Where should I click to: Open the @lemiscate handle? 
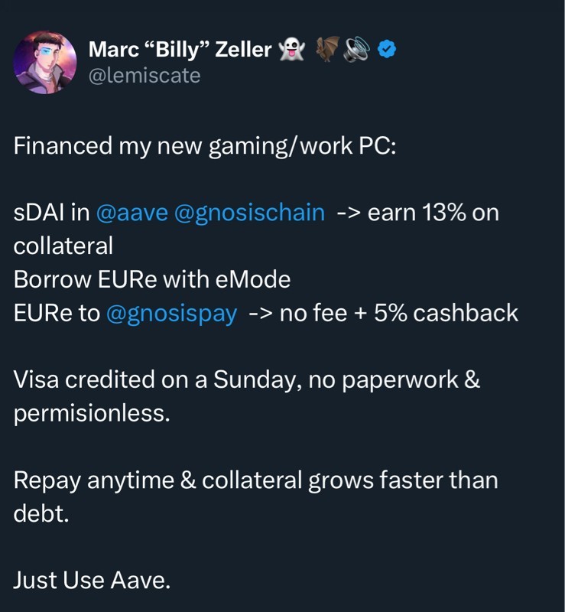click(x=144, y=75)
